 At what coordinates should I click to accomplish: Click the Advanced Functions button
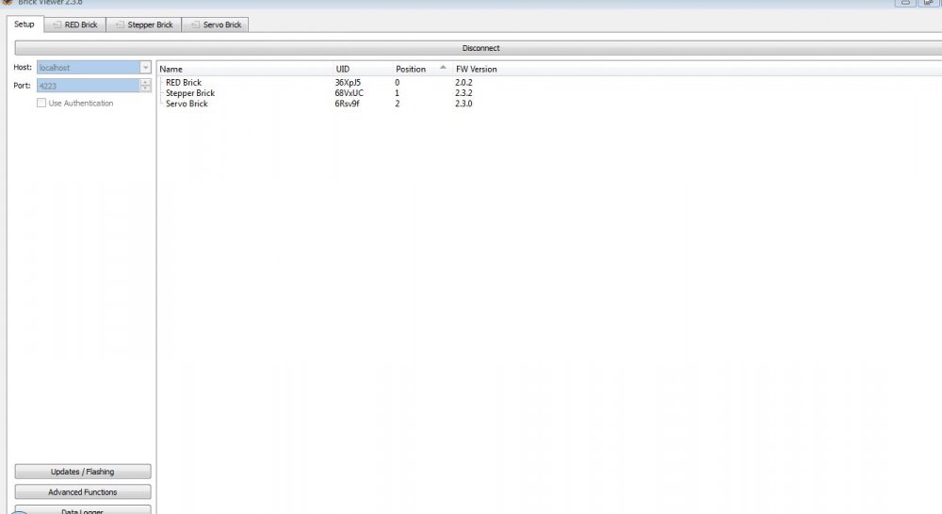point(82,492)
